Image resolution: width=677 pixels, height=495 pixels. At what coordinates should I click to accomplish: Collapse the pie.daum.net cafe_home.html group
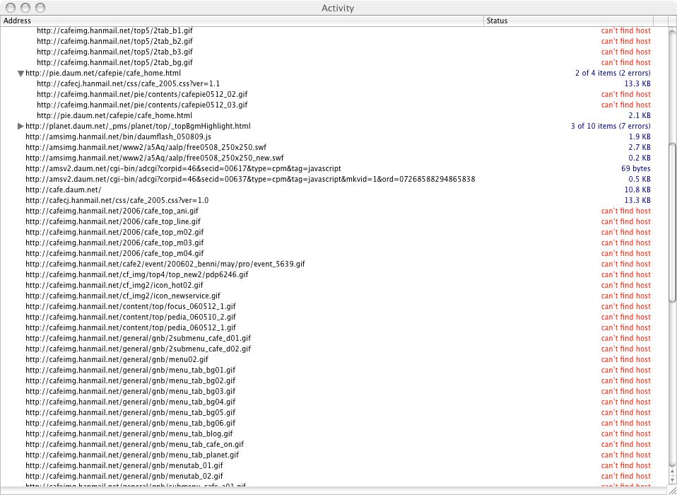point(20,74)
